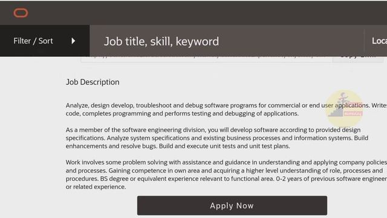387x218 pixels.
Task: Click the Apply Now button
Action: click(232, 205)
